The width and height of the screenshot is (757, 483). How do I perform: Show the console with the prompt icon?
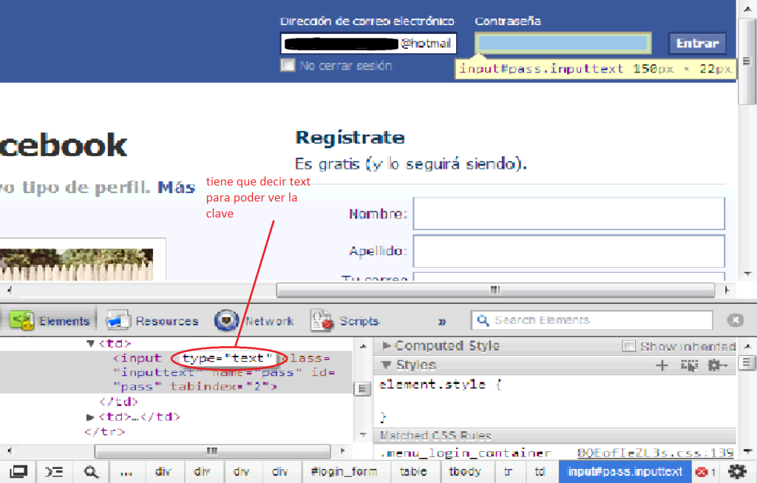point(53,471)
